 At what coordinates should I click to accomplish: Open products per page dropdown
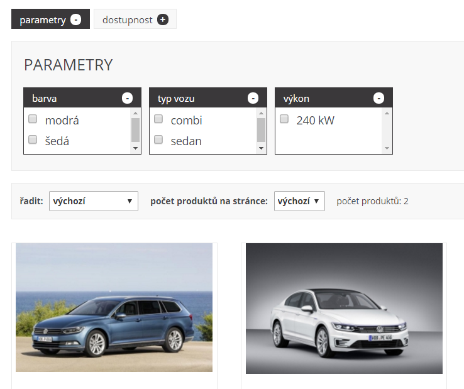tap(299, 201)
